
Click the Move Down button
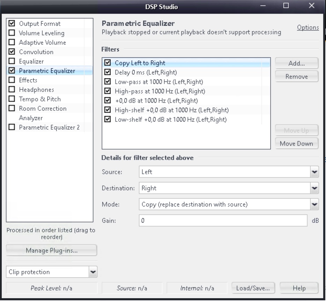coord(296,144)
